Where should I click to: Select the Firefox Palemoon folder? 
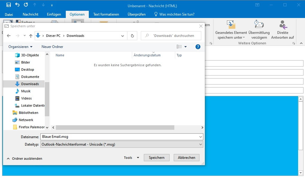pyautogui.click(x=29, y=127)
